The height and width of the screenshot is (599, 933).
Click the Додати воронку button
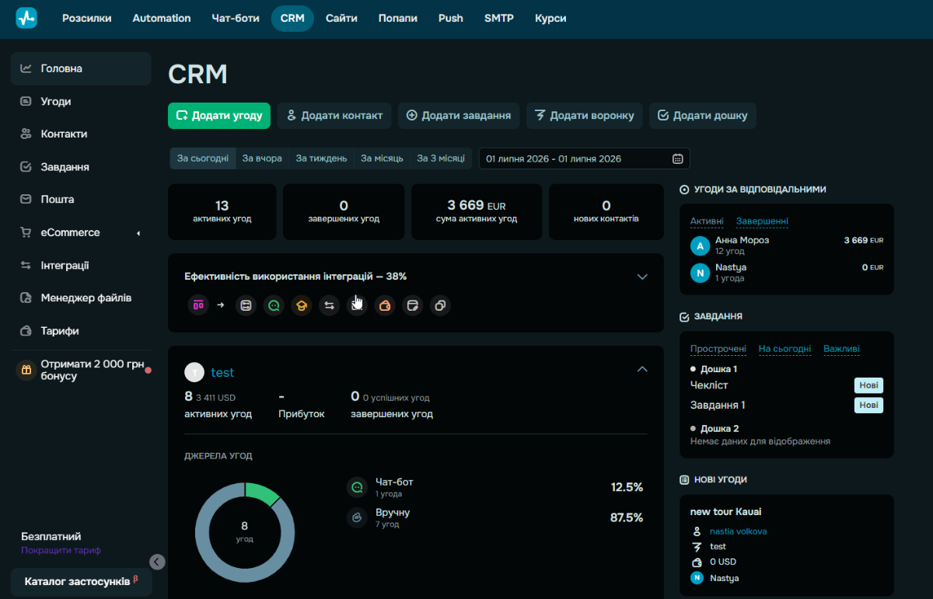click(x=584, y=116)
